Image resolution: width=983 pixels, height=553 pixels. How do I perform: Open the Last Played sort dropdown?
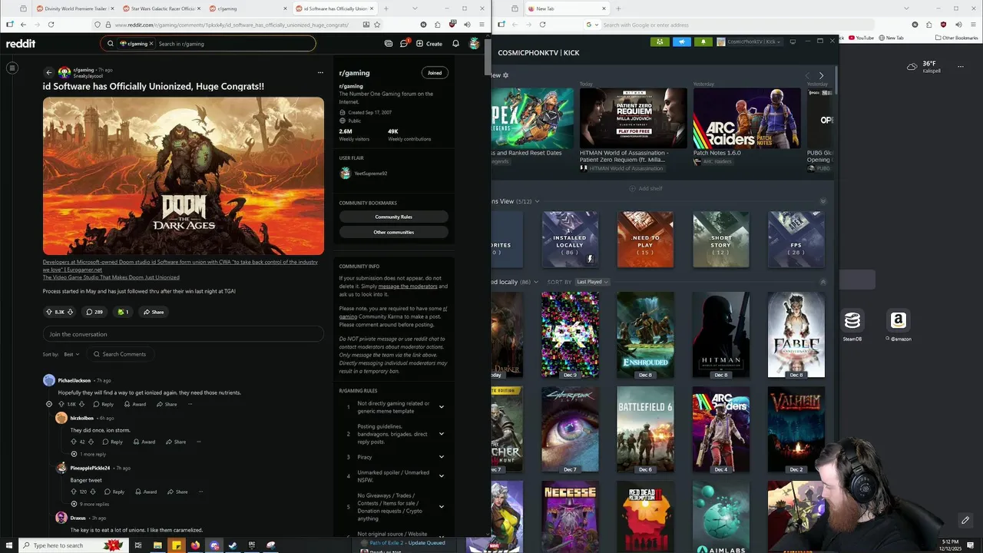592,282
